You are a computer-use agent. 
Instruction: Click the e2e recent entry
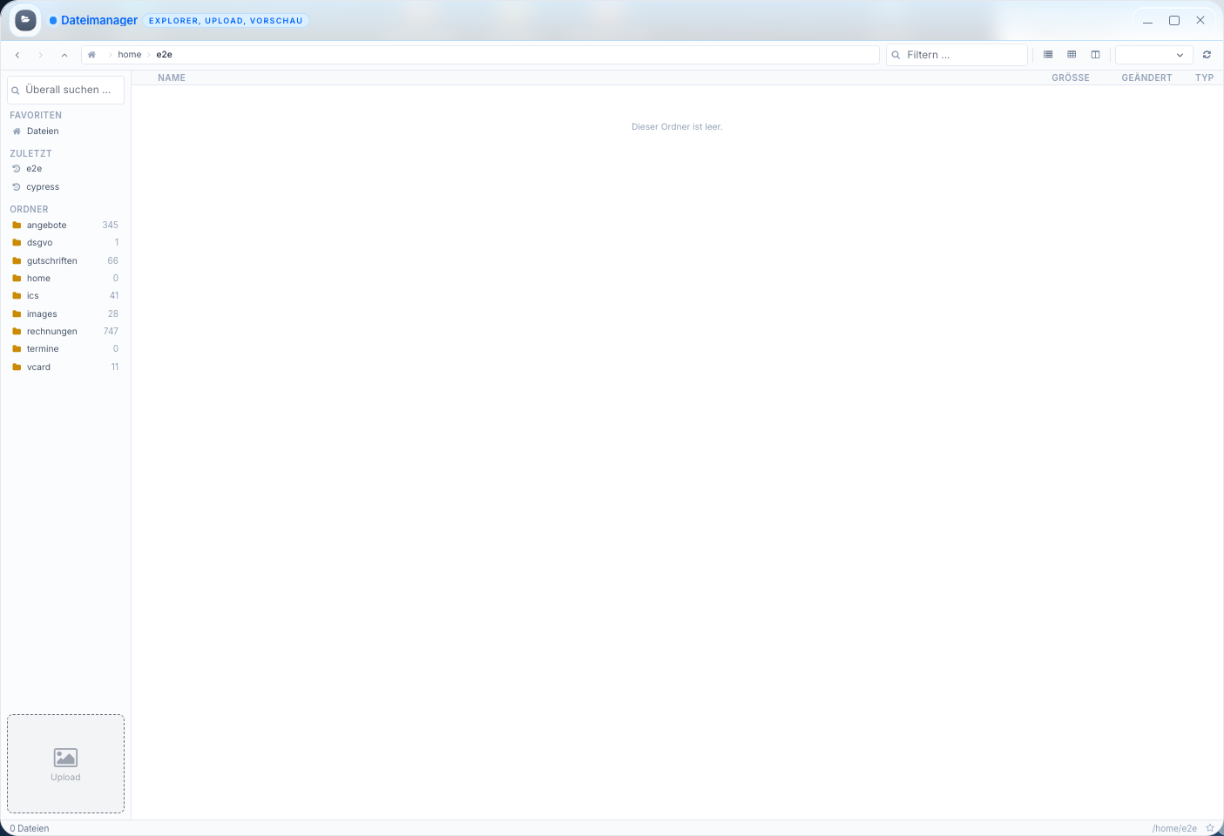[32, 168]
